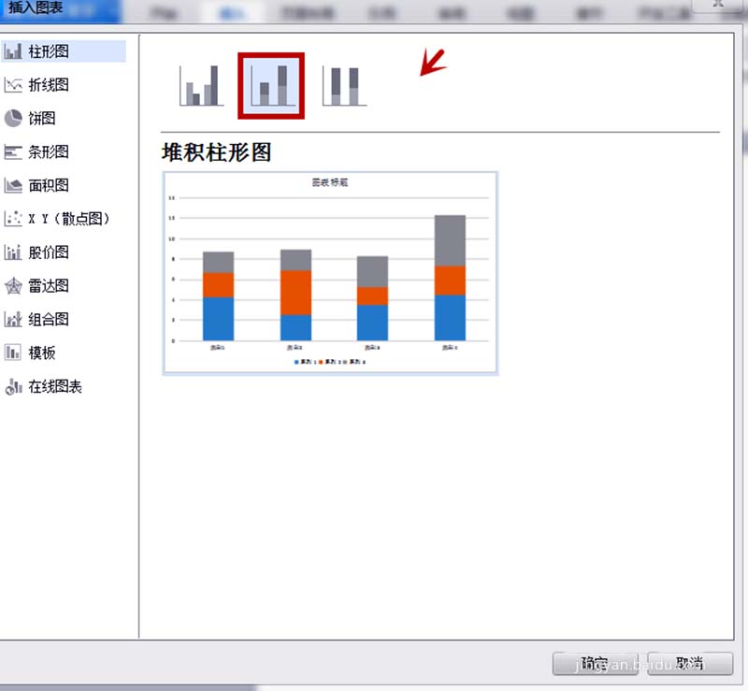Select the clustered column chart subtype icon
The height and width of the screenshot is (691, 748).
click(x=201, y=85)
